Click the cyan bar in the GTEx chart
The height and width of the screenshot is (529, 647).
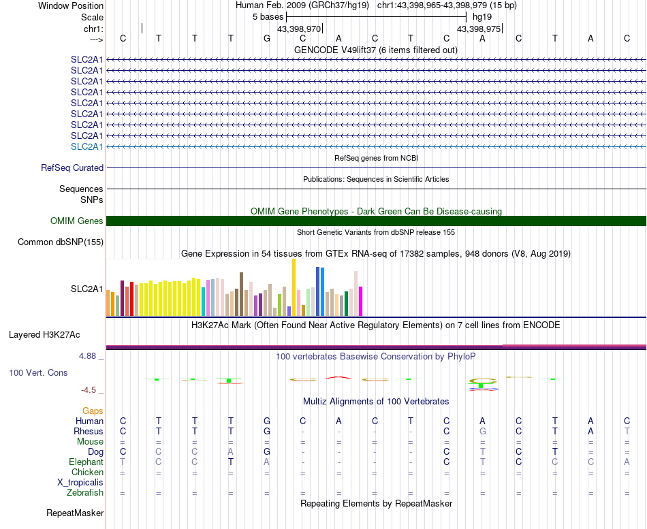pos(204,302)
